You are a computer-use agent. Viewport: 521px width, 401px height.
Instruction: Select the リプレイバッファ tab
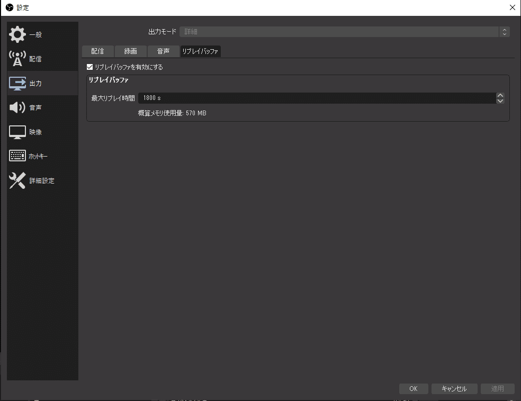coord(200,51)
